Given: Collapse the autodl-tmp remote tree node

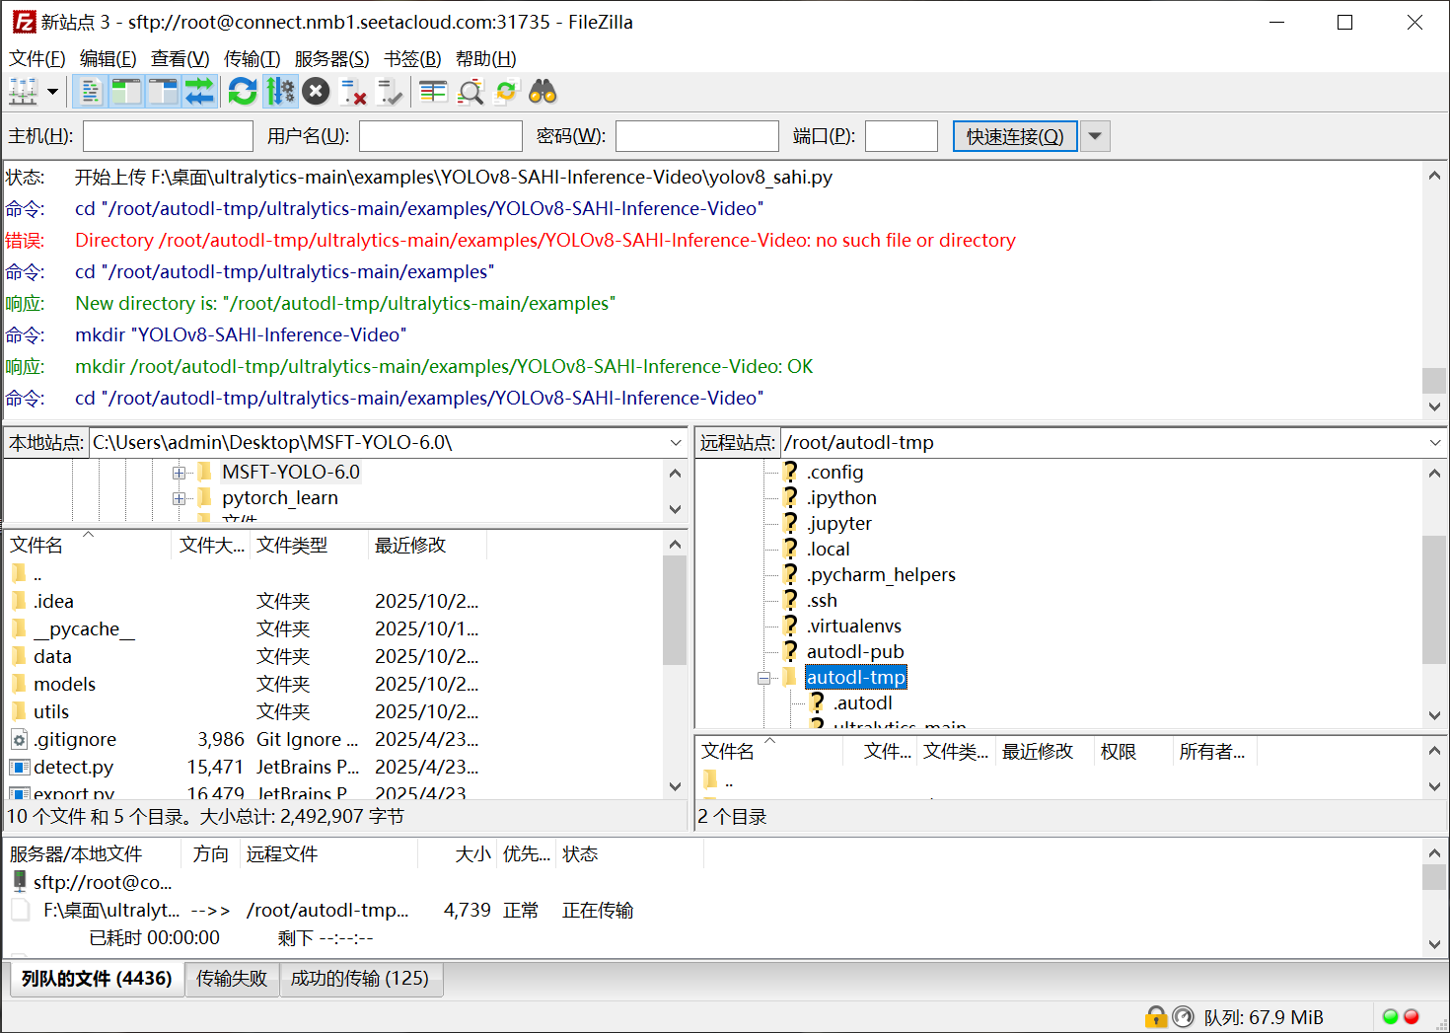Looking at the screenshot, I should tap(763, 678).
